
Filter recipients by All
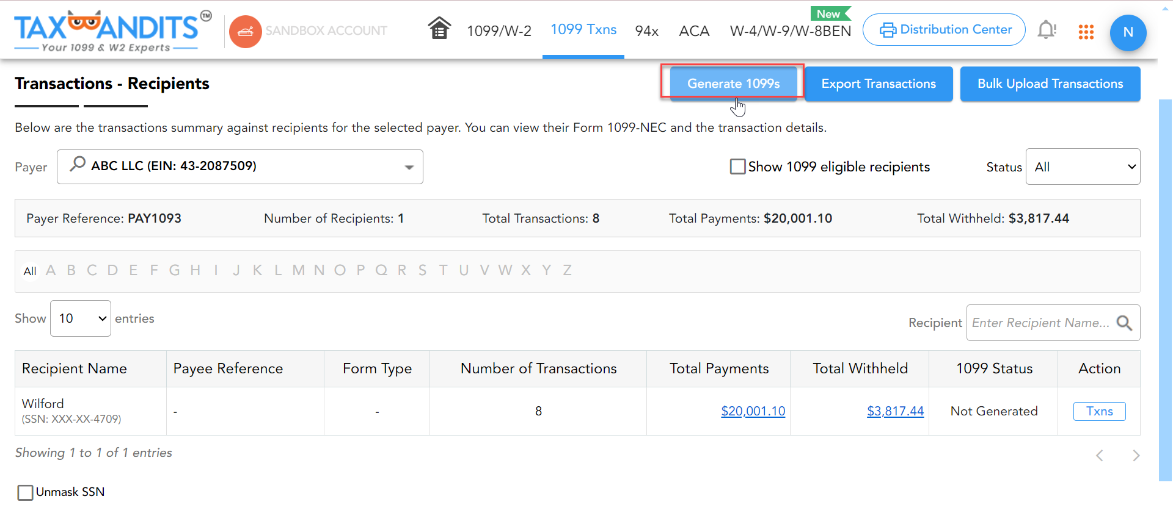[30, 271]
